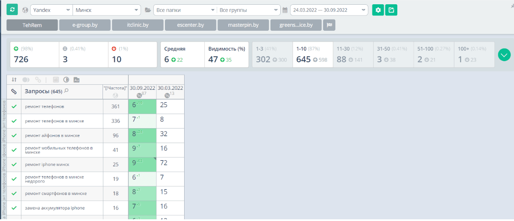Click the calendar icon before date range
Viewport: 514px width, 221px height.
tap(285, 10)
